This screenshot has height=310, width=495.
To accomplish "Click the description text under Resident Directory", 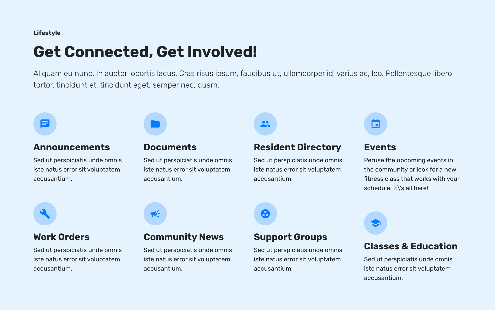I will (x=298, y=169).
